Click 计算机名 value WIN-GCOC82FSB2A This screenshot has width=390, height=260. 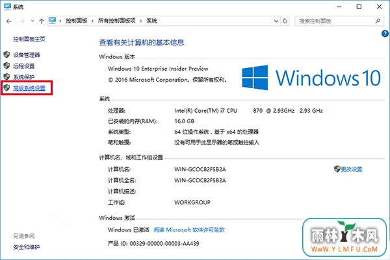(x=200, y=169)
